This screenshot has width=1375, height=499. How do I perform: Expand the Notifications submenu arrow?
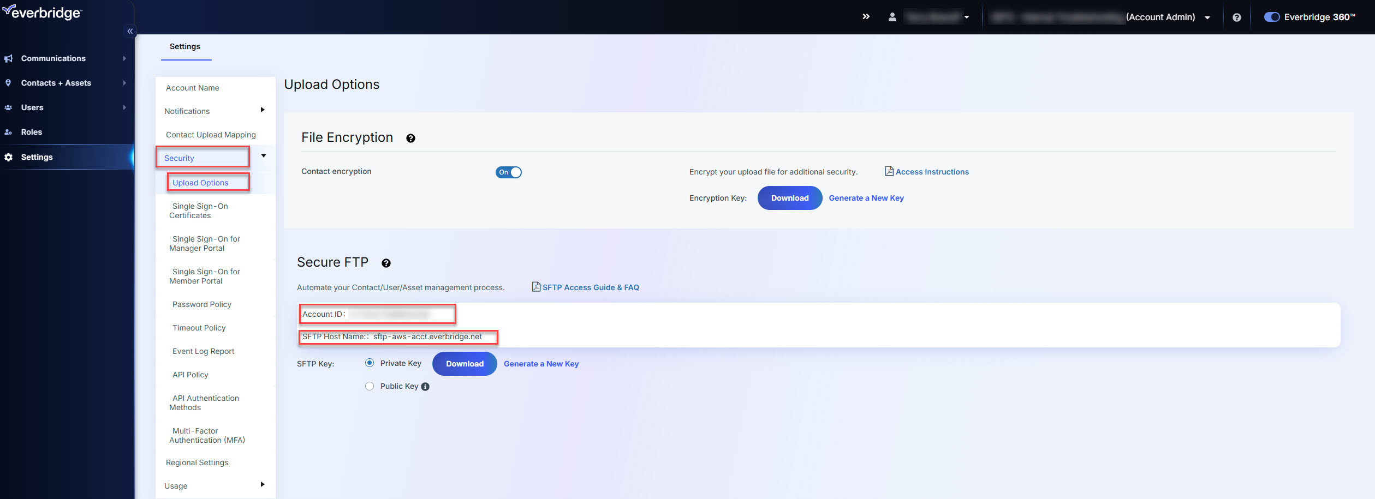[263, 111]
